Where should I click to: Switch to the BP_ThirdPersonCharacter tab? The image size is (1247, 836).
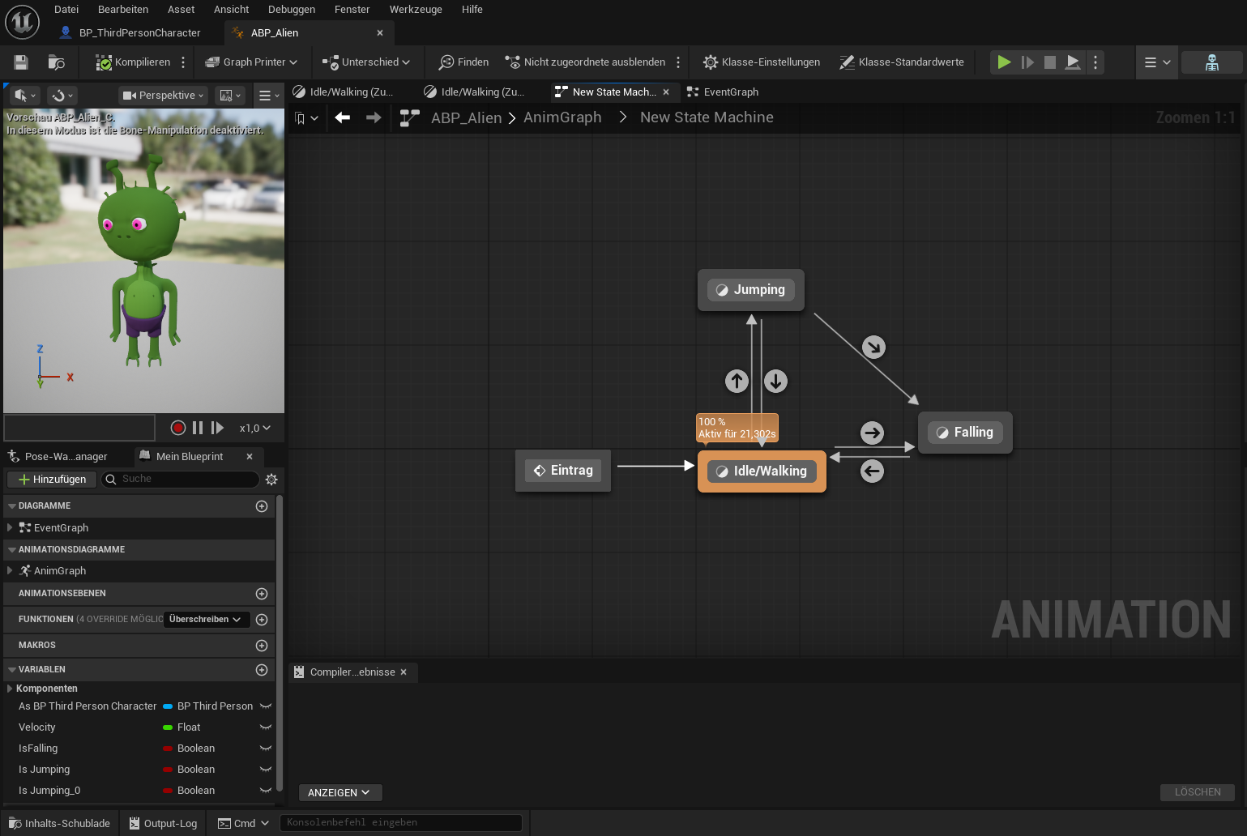pos(131,33)
